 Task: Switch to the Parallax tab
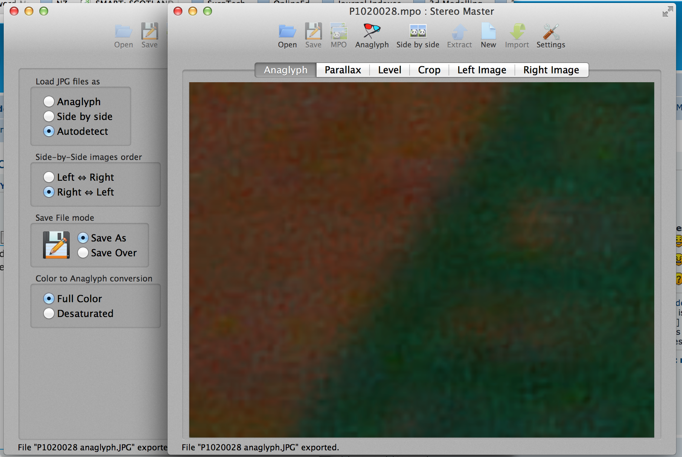[x=342, y=70]
